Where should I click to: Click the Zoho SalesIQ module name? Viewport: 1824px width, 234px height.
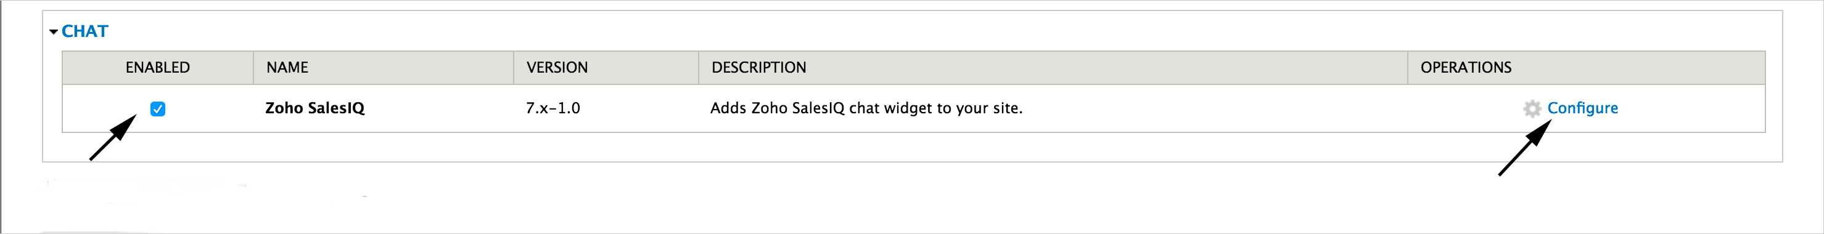315,108
